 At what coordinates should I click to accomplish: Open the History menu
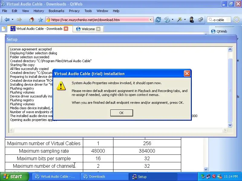coord(39,11)
